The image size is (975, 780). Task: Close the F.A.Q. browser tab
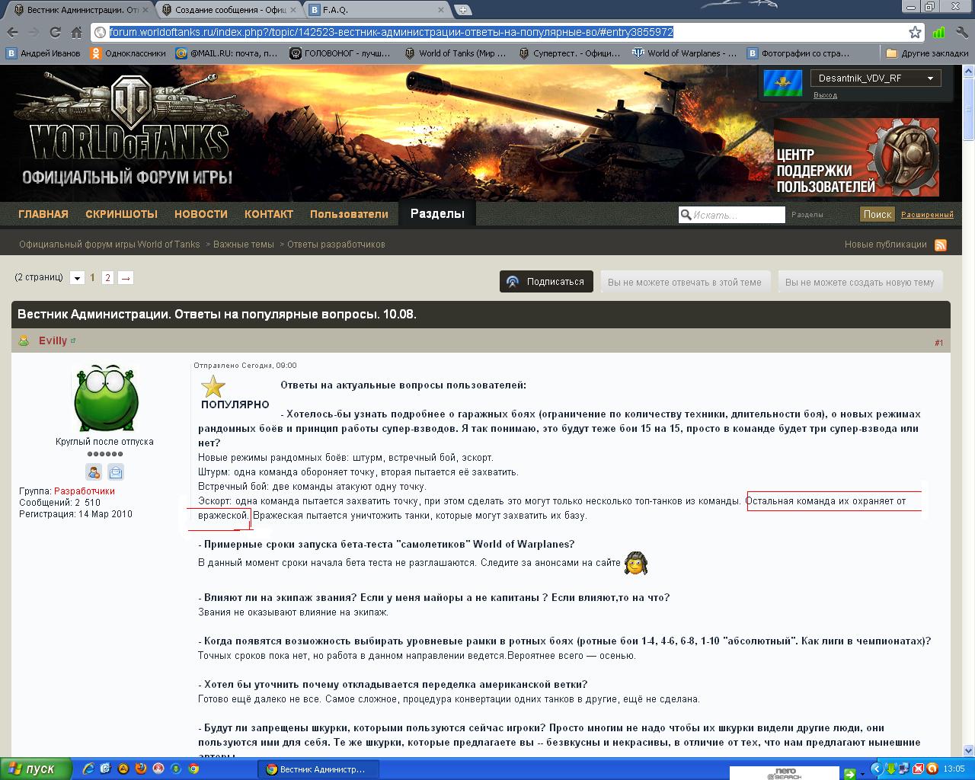click(x=441, y=10)
